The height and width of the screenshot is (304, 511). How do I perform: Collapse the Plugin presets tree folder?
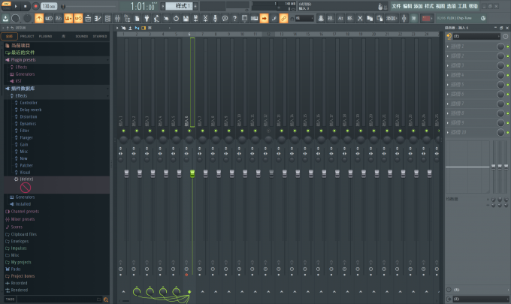23,60
